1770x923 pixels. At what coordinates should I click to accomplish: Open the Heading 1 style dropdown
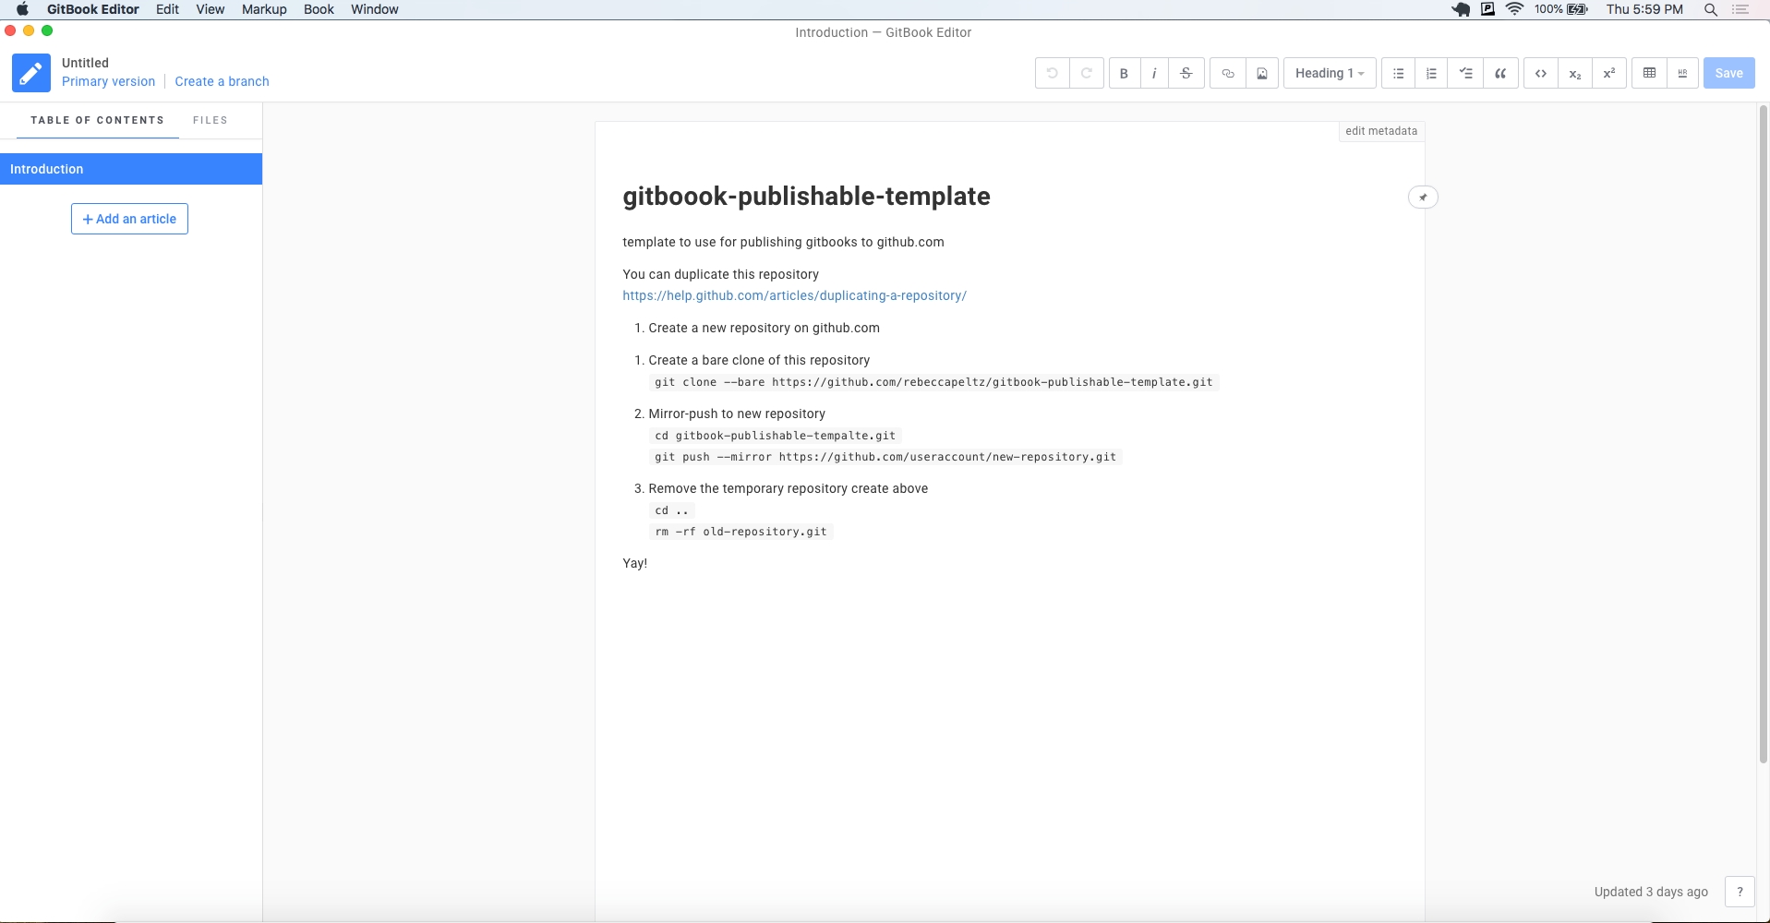(x=1329, y=74)
